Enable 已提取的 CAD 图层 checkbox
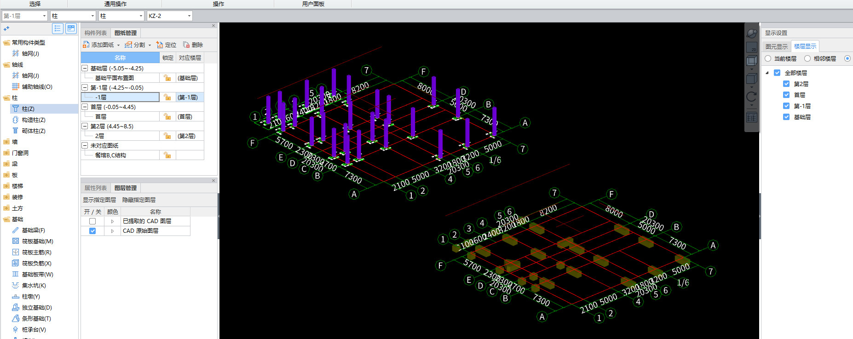 coord(92,221)
